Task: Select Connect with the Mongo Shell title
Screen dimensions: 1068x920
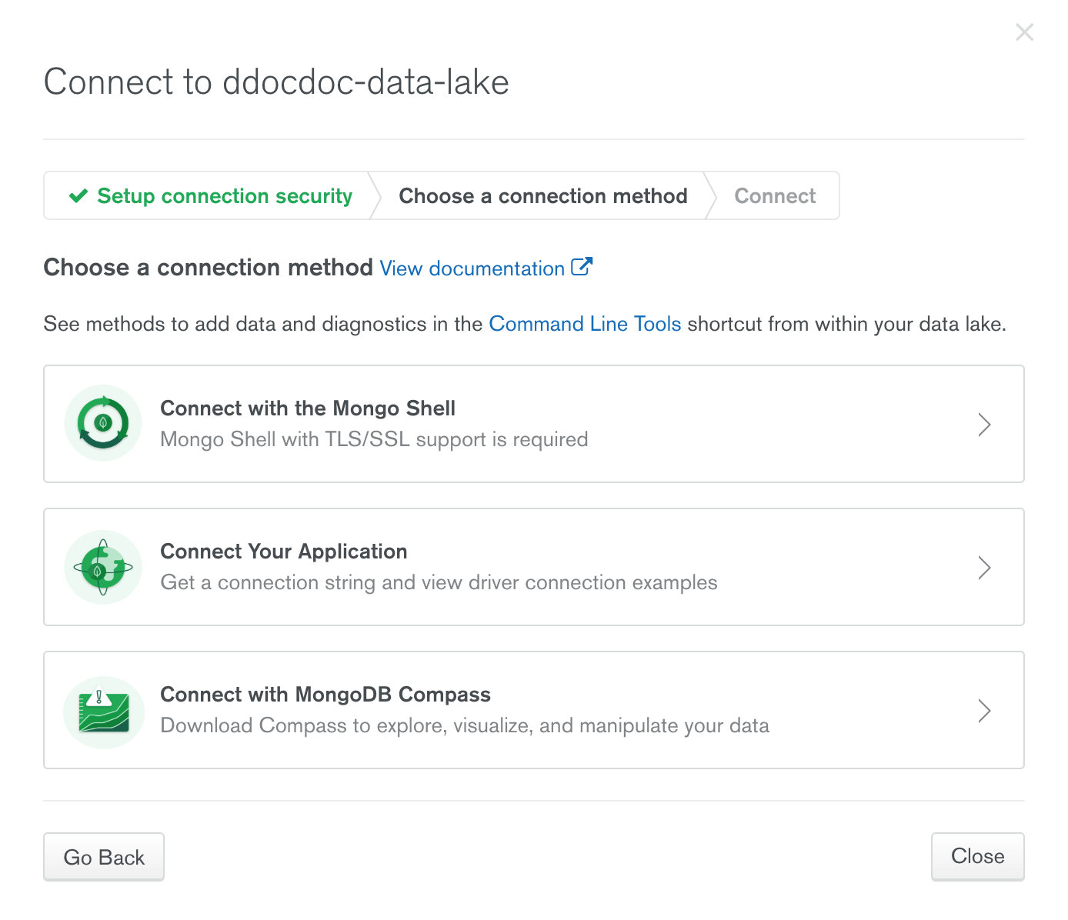Action: coord(308,408)
